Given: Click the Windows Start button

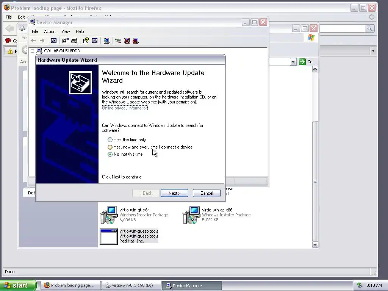Looking at the screenshot, I should [18, 285].
